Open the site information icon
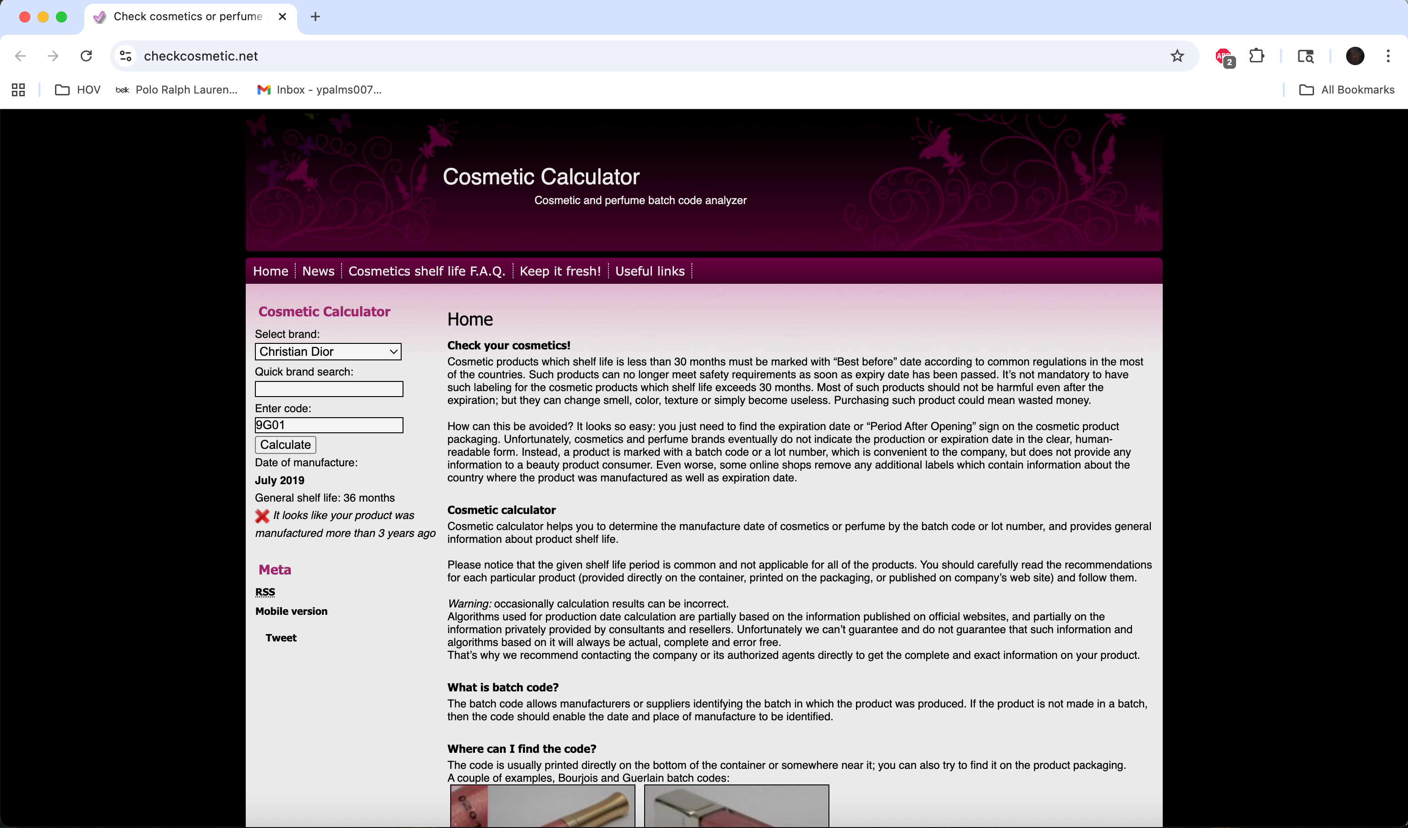 126,56
